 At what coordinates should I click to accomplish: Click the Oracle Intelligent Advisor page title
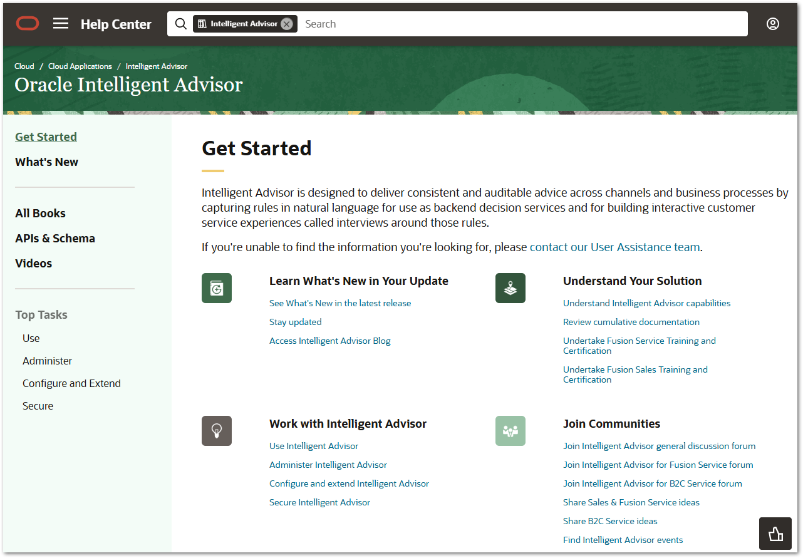tap(128, 85)
